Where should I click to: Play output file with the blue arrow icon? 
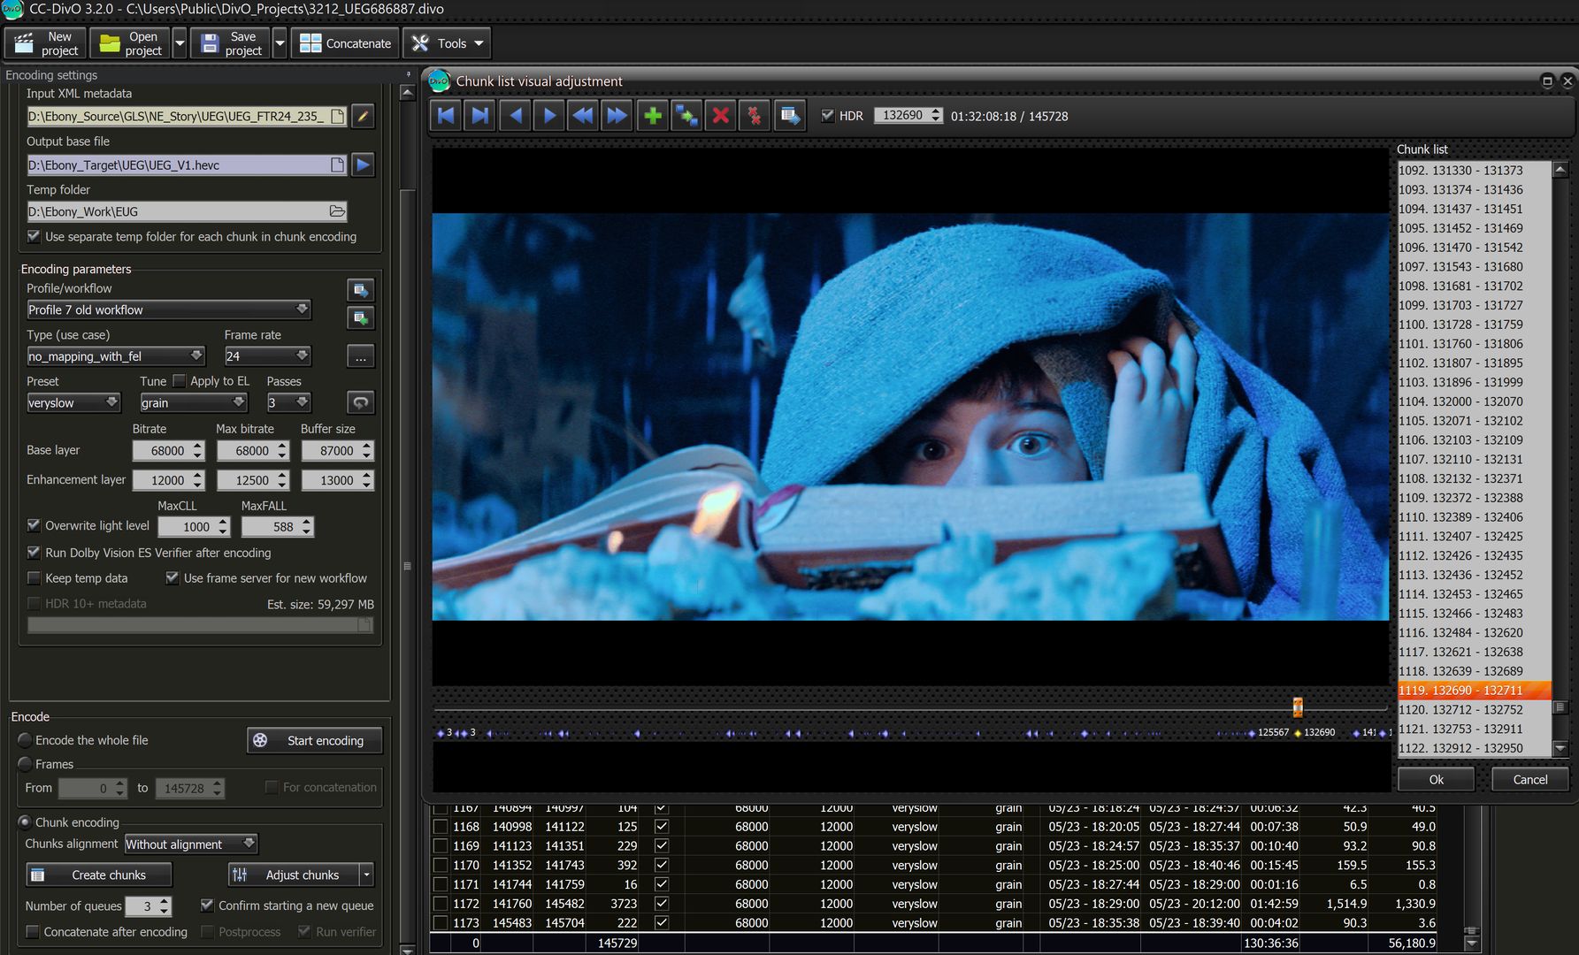tap(363, 164)
